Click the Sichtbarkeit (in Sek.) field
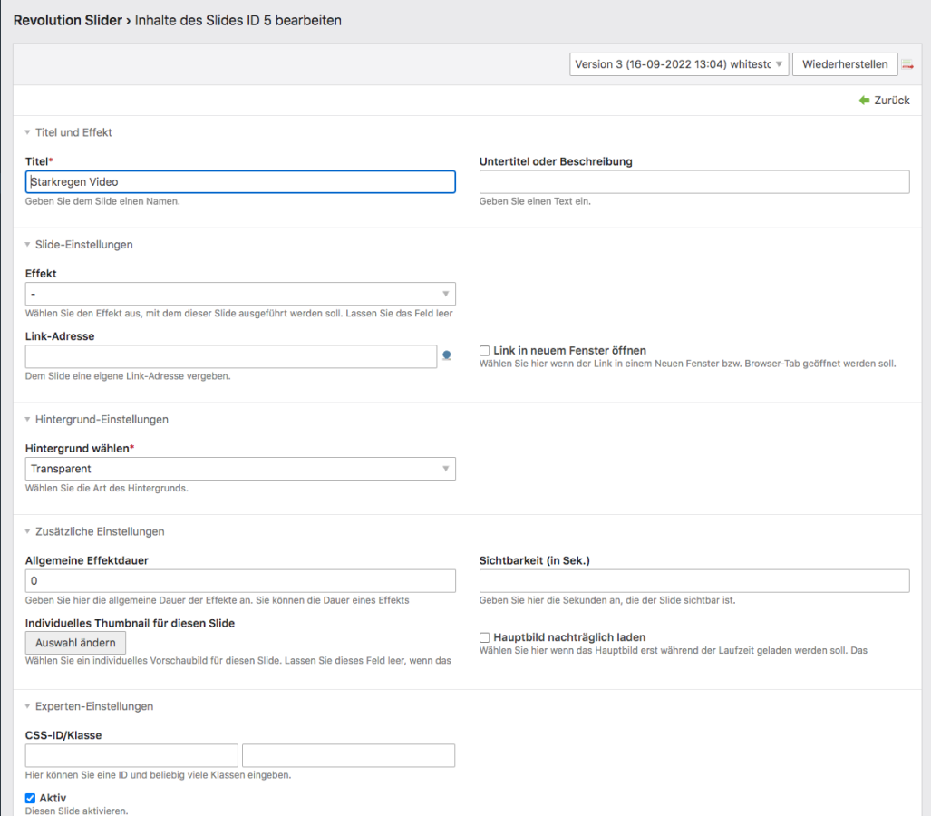This screenshot has height=816, width=931. (x=693, y=581)
